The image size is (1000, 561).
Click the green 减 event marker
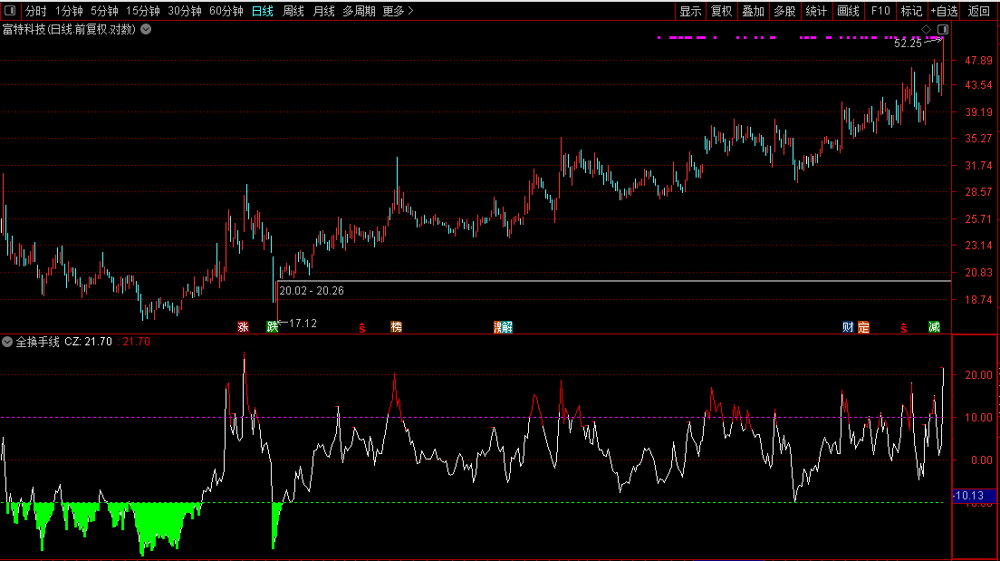tap(934, 327)
